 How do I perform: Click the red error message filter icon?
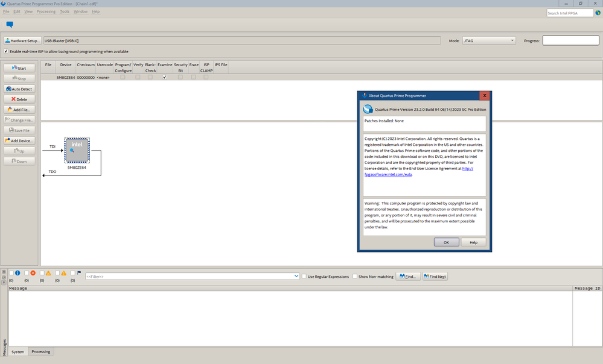(33, 273)
